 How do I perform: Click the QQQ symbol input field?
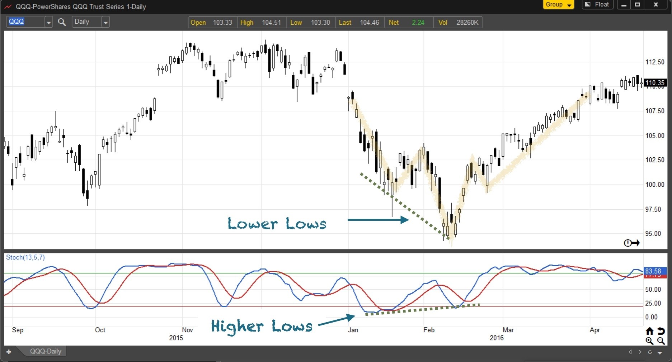(26, 22)
